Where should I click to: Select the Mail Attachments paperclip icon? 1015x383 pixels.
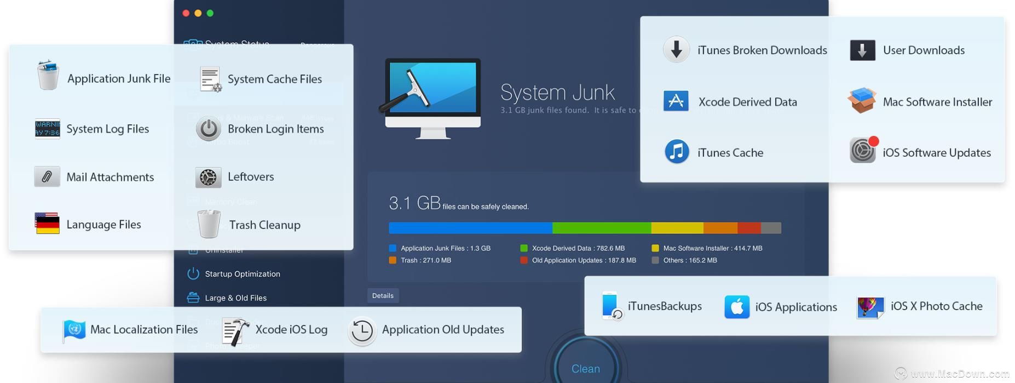point(47,176)
